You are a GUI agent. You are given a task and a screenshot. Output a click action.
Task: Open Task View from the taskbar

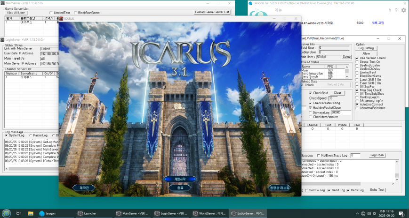coord(19,213)
